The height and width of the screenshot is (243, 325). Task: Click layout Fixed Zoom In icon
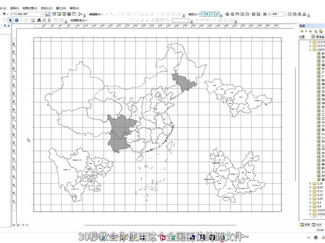[x=254, y=14]
